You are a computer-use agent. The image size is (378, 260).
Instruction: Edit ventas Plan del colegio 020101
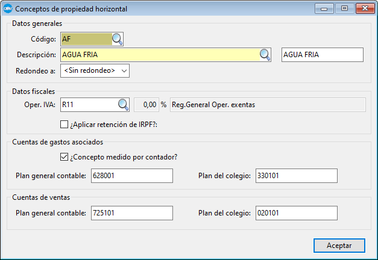click(296, 213)
